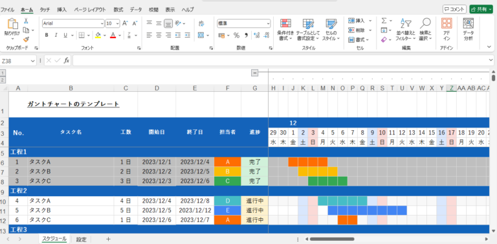This screenshot has width=497, height=244.
Task: Expand the Name Box Z38 dropdown
Action: coord(33,61)
